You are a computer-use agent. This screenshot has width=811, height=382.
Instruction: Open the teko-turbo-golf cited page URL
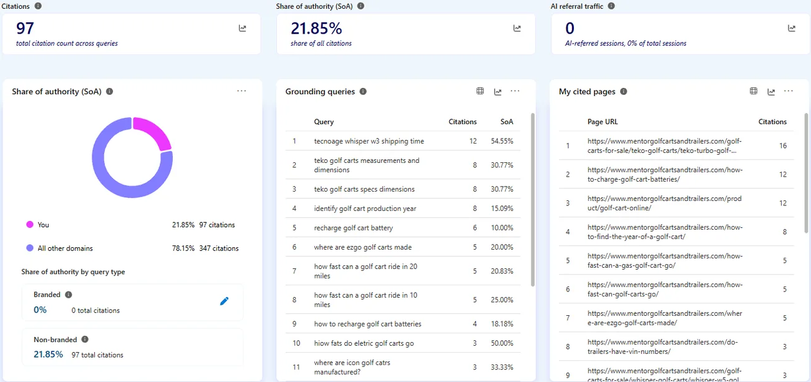[664, 145]
